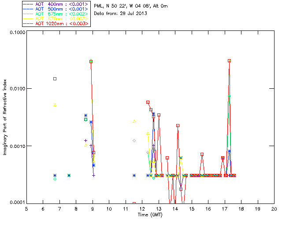Click the 'Data from: 29 Jul 2013' text
This screenshot has width=282, height=226.
(x=120, y=14)
